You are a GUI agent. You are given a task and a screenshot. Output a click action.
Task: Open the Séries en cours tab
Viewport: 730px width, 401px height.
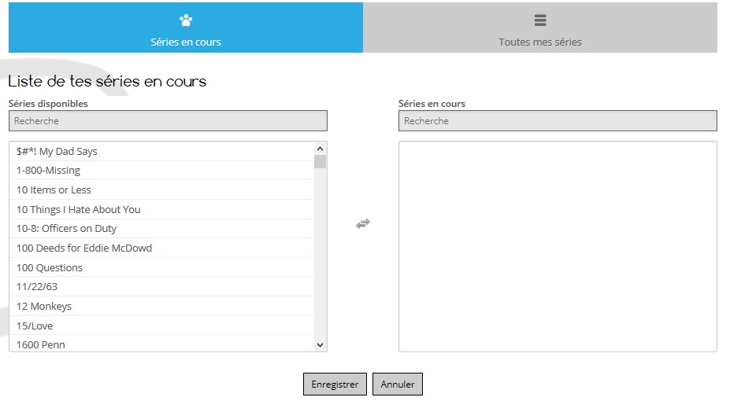tap(185, 28)
